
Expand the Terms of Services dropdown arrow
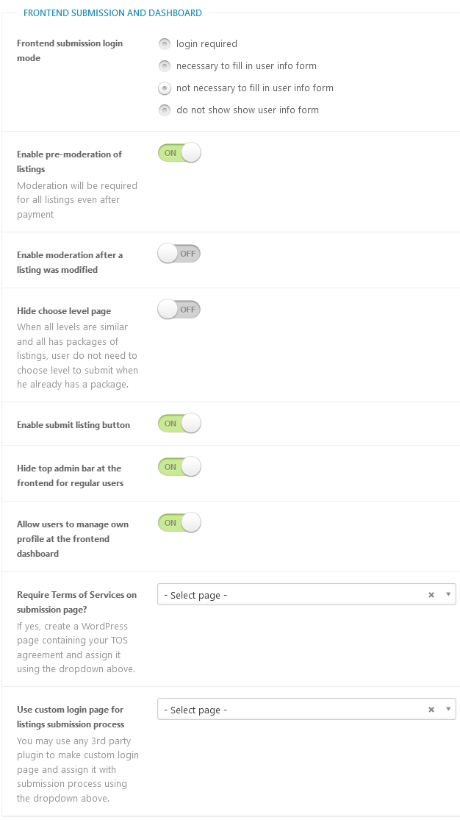point(448,595)
